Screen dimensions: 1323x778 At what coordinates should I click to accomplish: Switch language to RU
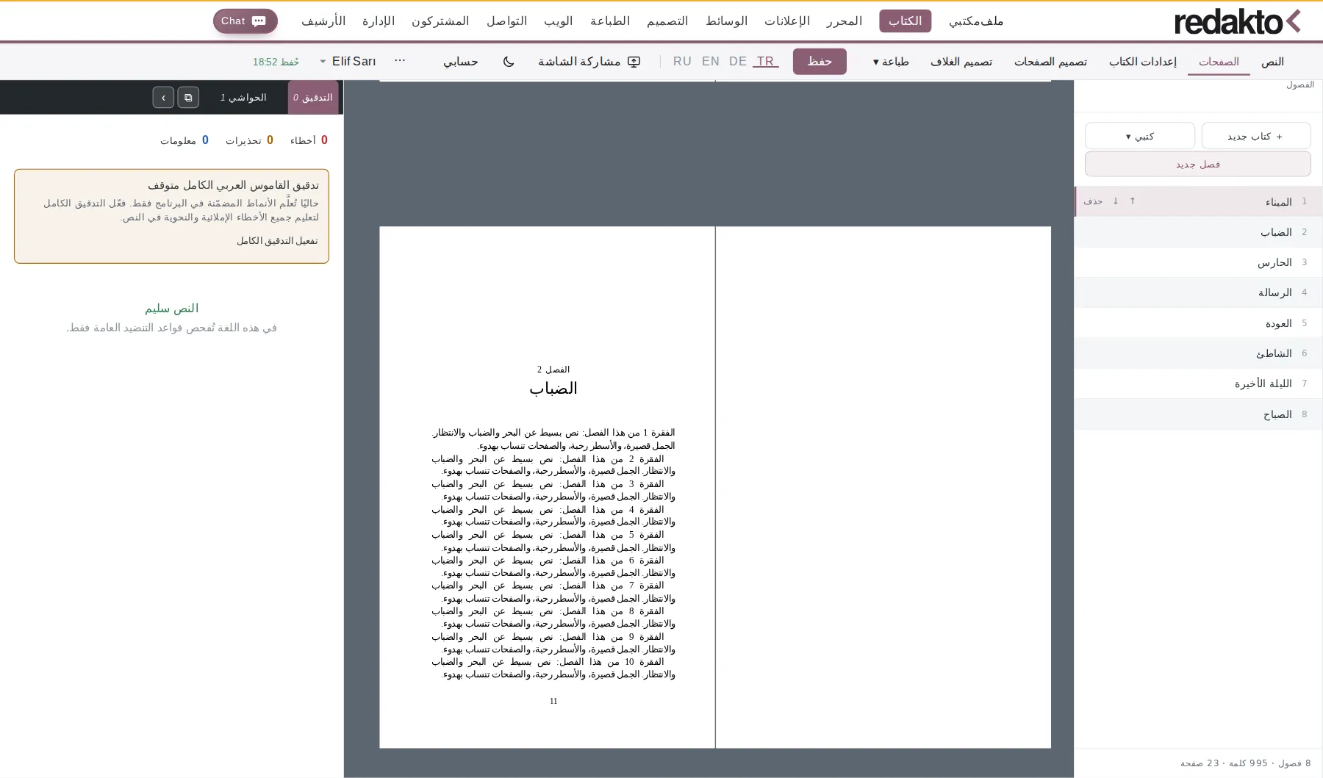pos(682,62)
